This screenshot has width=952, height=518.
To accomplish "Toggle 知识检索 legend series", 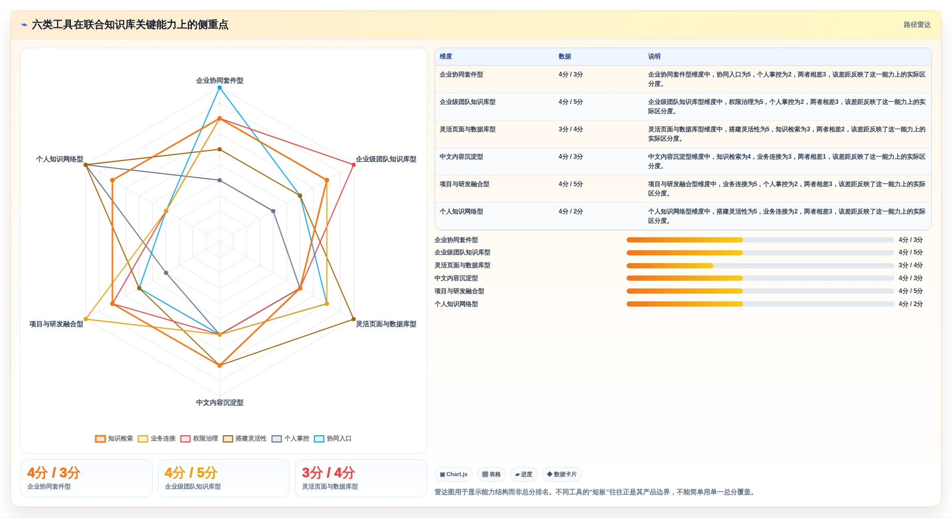I will tap(114, 438).
